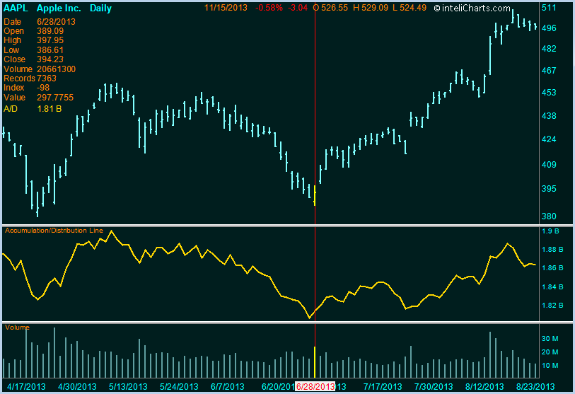
Task: Click the Volume panel title
Action: tap(17, 328)
